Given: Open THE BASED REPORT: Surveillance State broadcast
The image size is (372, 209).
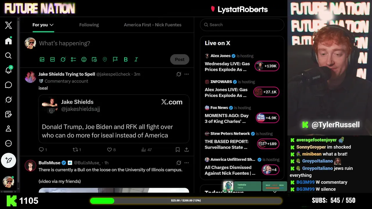Looking at the screenshot, I should 227,144.
